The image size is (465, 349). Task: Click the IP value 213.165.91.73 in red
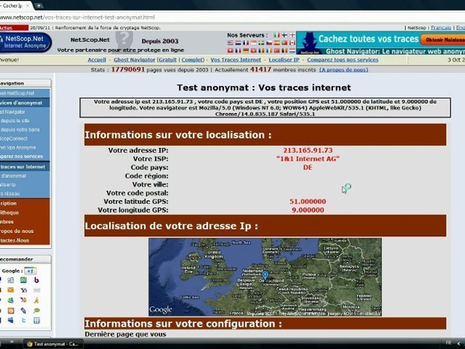[308, 150]
